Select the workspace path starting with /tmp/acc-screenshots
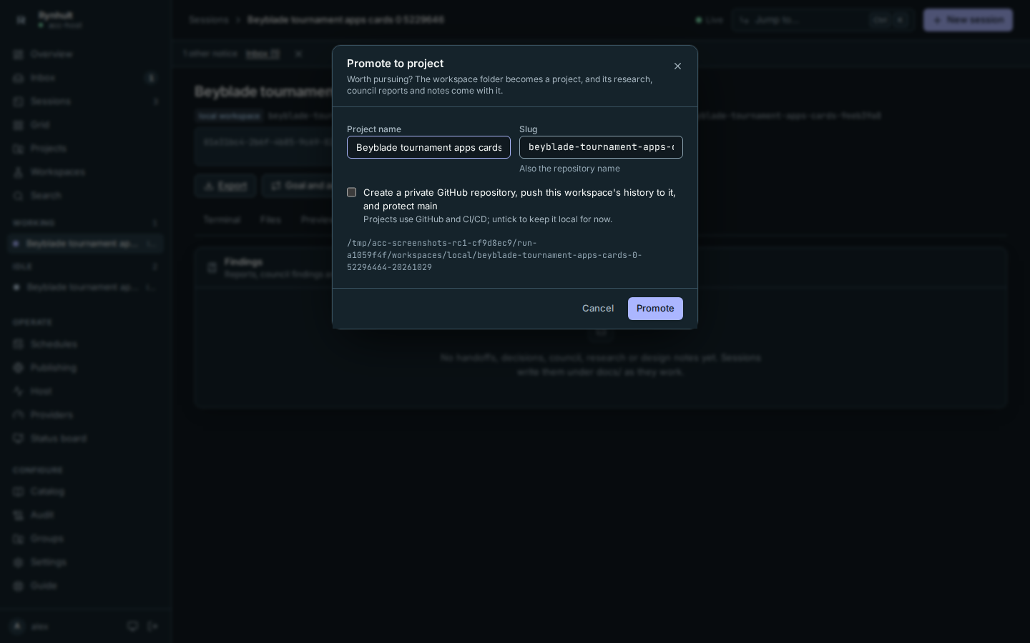1030x643 pixels. pyautogui.click(x=494, y=255)
